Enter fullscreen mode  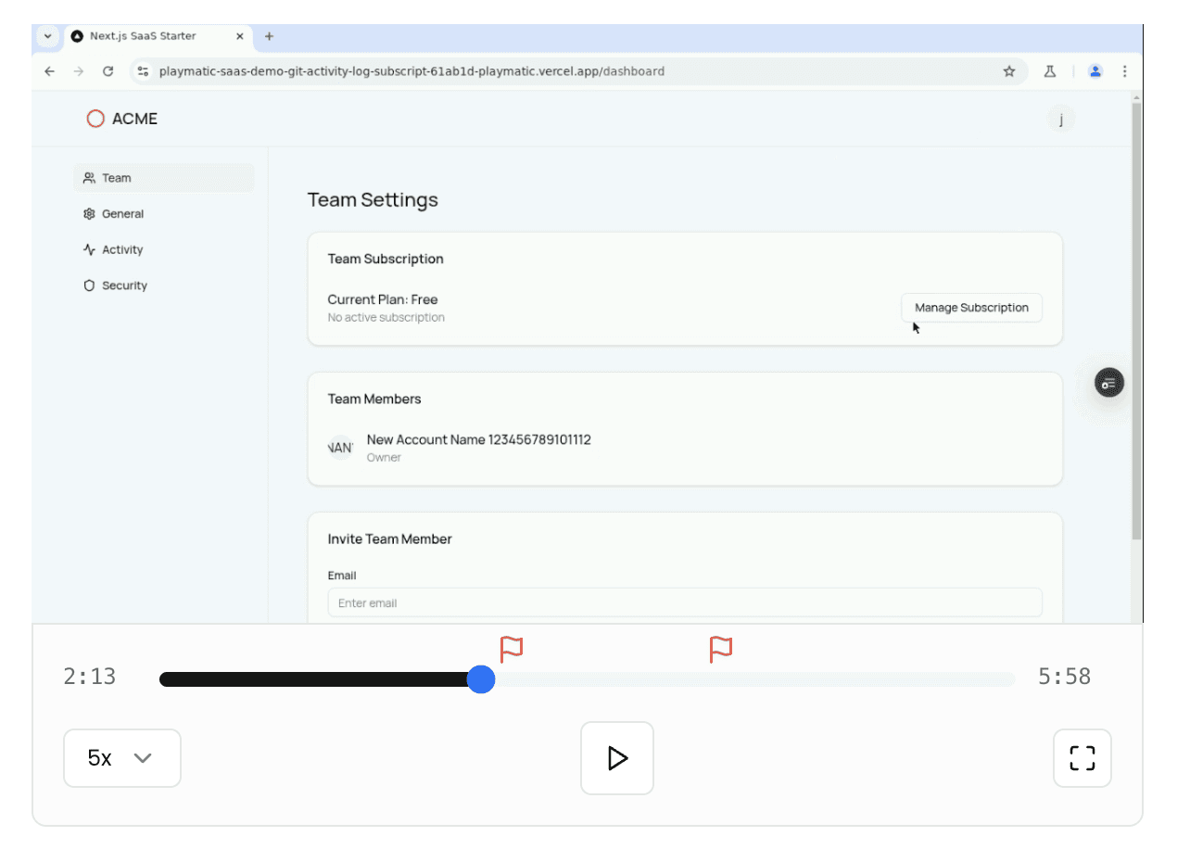coord(1082,758)
